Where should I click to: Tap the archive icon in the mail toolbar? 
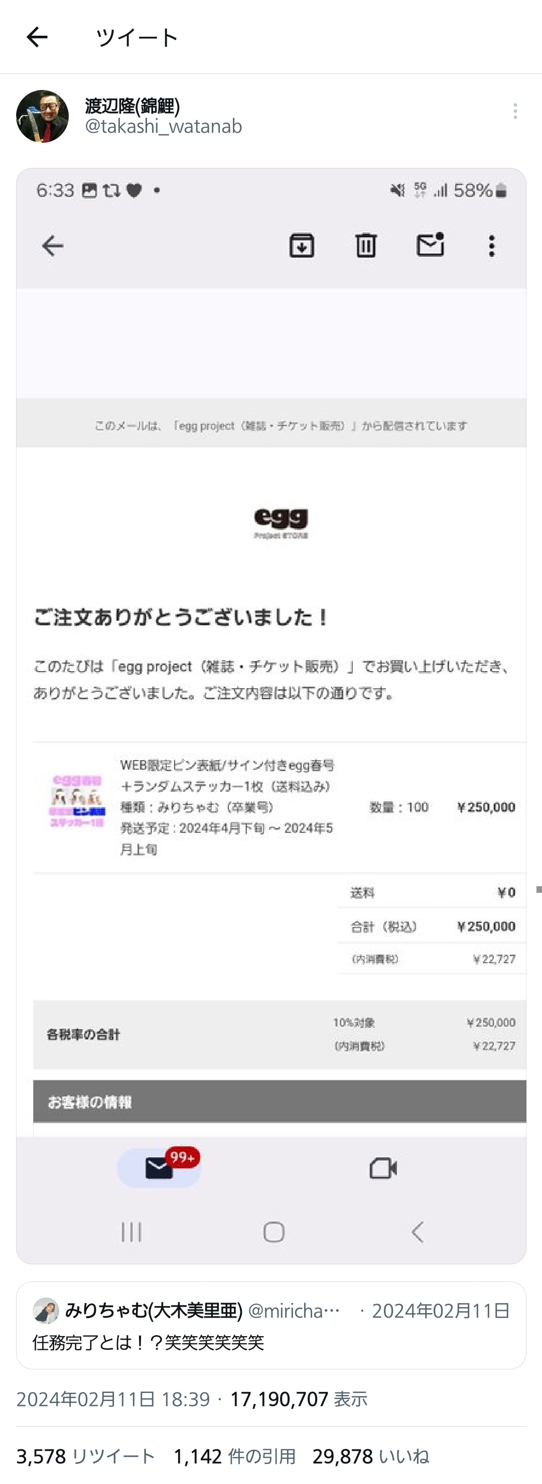click(302, 245)
